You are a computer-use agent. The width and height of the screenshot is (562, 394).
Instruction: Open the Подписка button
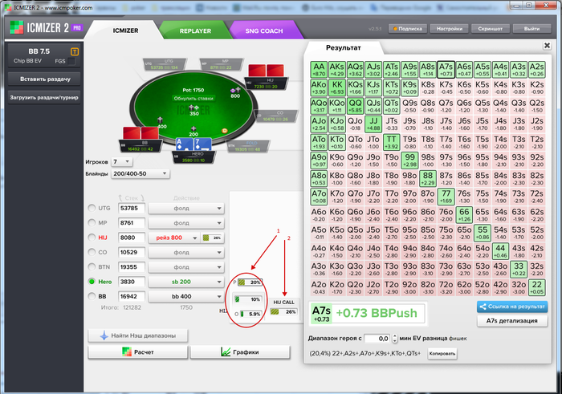[408, 29]
